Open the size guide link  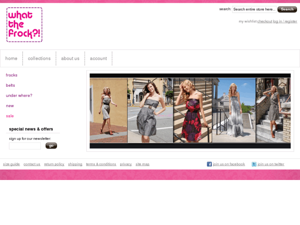tap(11, 164)
